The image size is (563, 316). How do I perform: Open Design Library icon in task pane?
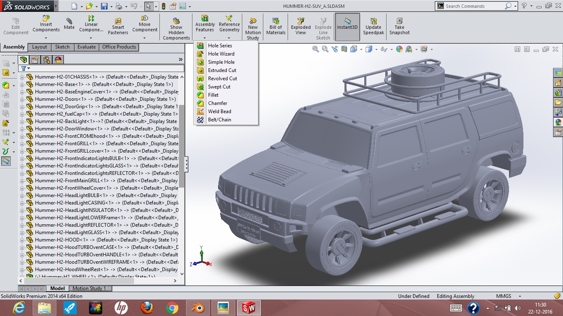(558, 93)
